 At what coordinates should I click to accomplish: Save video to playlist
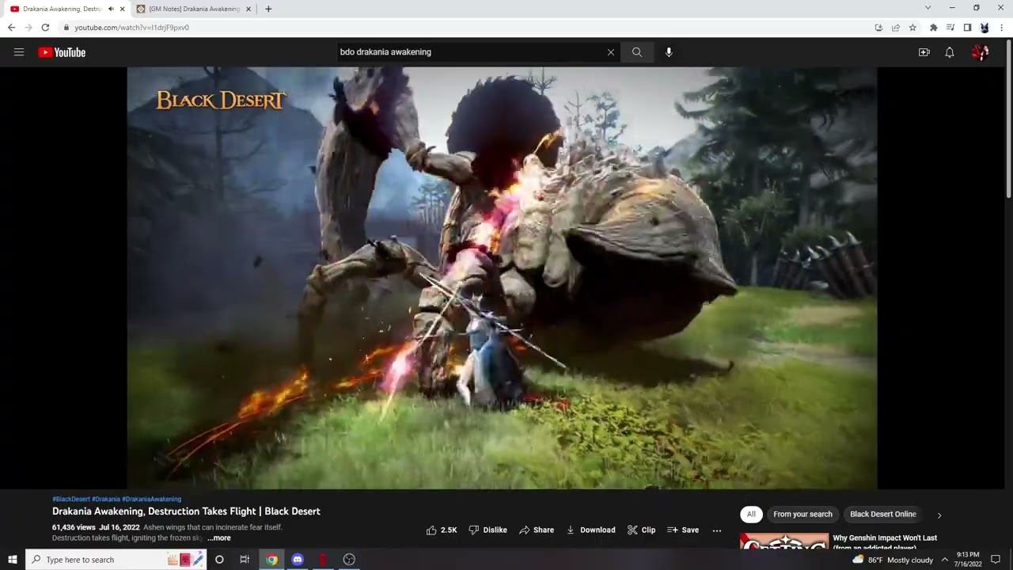(x=683, y=530)
